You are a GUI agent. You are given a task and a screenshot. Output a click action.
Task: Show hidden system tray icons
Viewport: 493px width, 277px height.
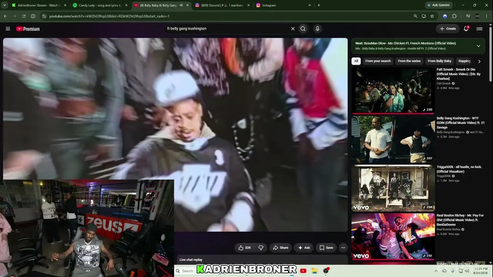(436, 271)
